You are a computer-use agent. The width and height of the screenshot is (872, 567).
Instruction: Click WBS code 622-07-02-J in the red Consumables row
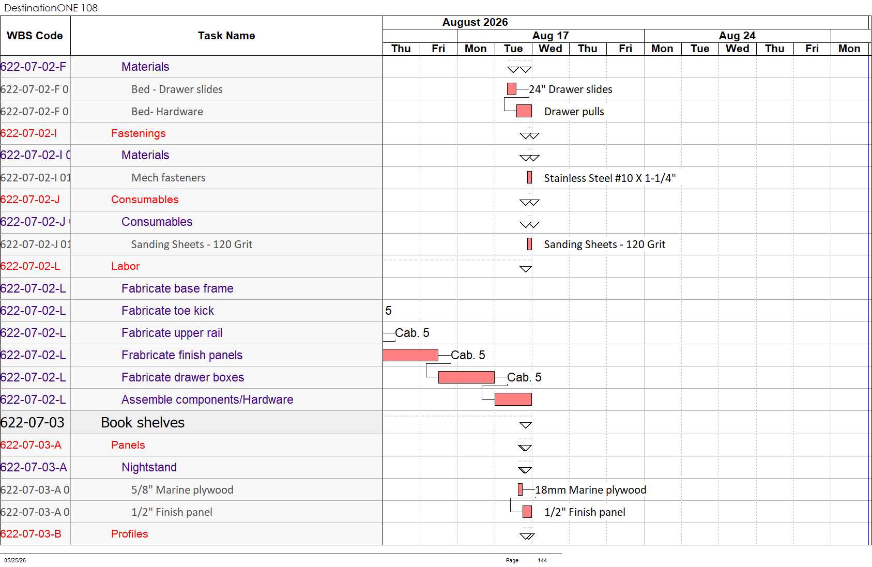30,200
